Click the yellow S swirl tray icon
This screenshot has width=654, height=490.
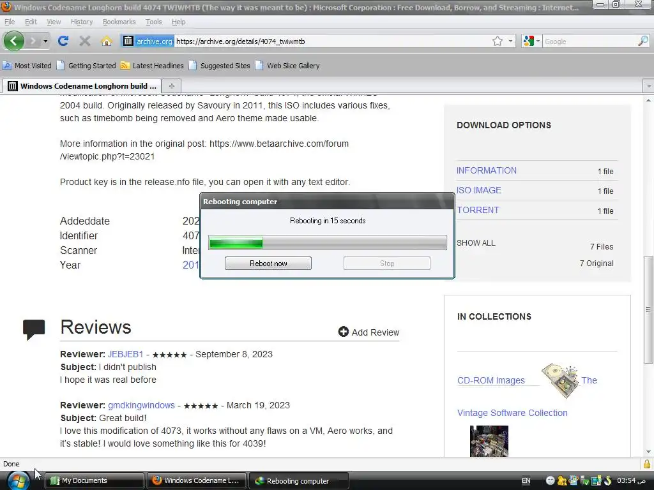pos(607,481)
